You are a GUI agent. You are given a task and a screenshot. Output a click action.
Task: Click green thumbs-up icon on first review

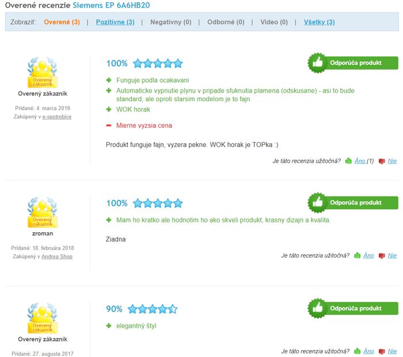click(348, 161)
